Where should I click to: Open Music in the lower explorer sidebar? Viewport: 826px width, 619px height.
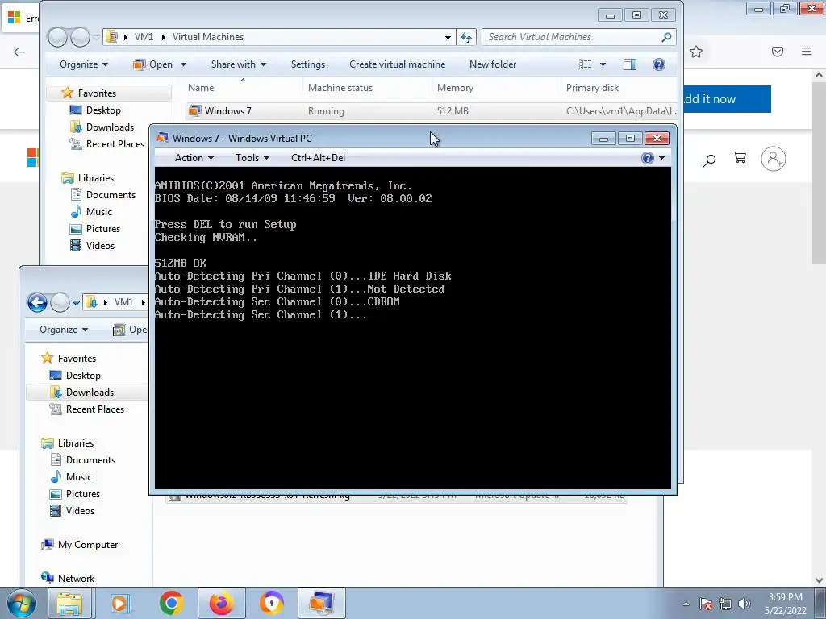tap(78, 477)
